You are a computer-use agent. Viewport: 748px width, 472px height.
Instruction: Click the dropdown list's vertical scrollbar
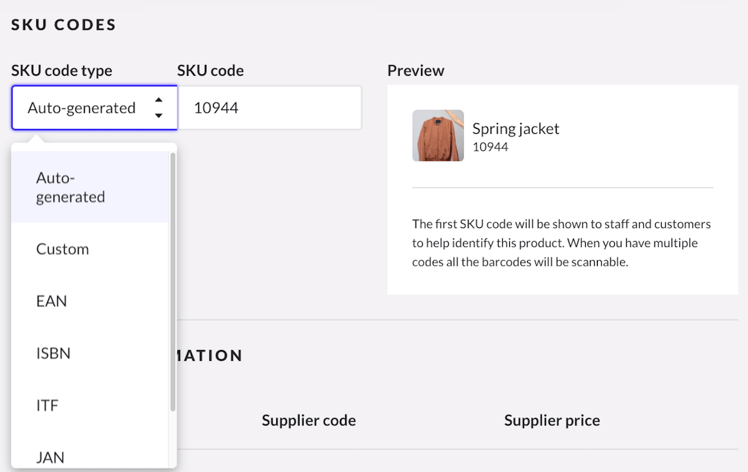coord(173,282)
